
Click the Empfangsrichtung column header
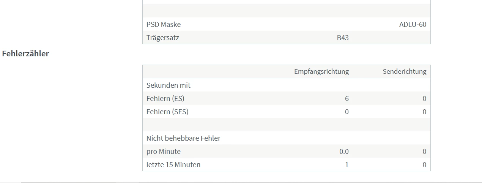(321, 71)
